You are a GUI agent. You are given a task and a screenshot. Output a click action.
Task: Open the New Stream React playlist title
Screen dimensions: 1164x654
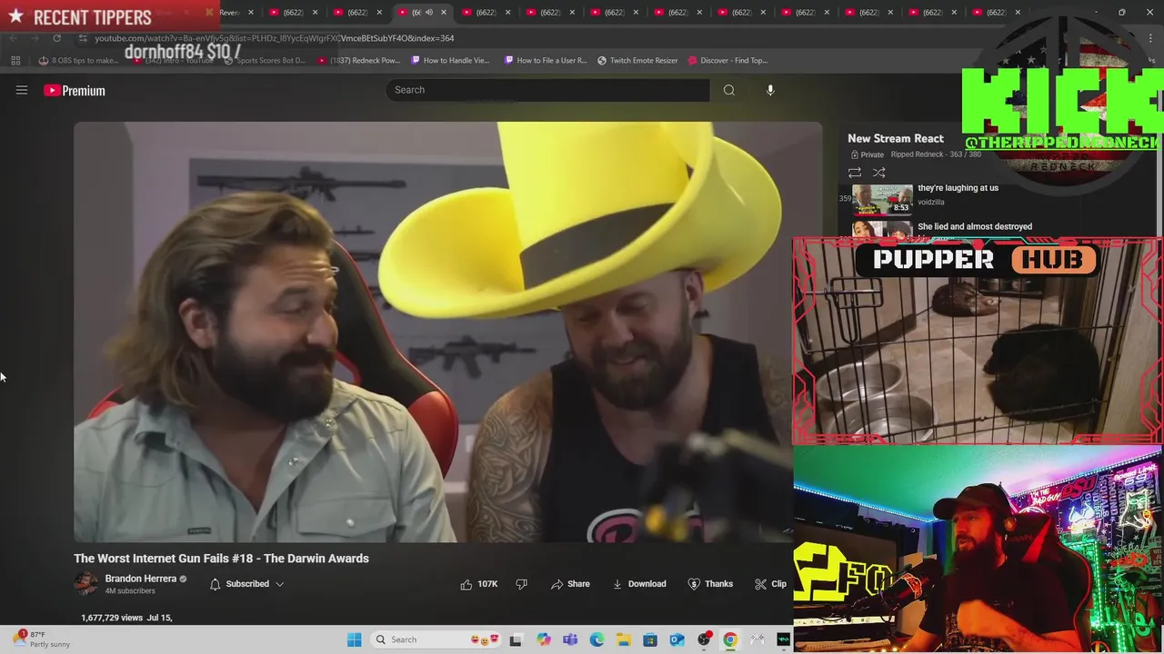pyautogui.click(x=896, y=138)
